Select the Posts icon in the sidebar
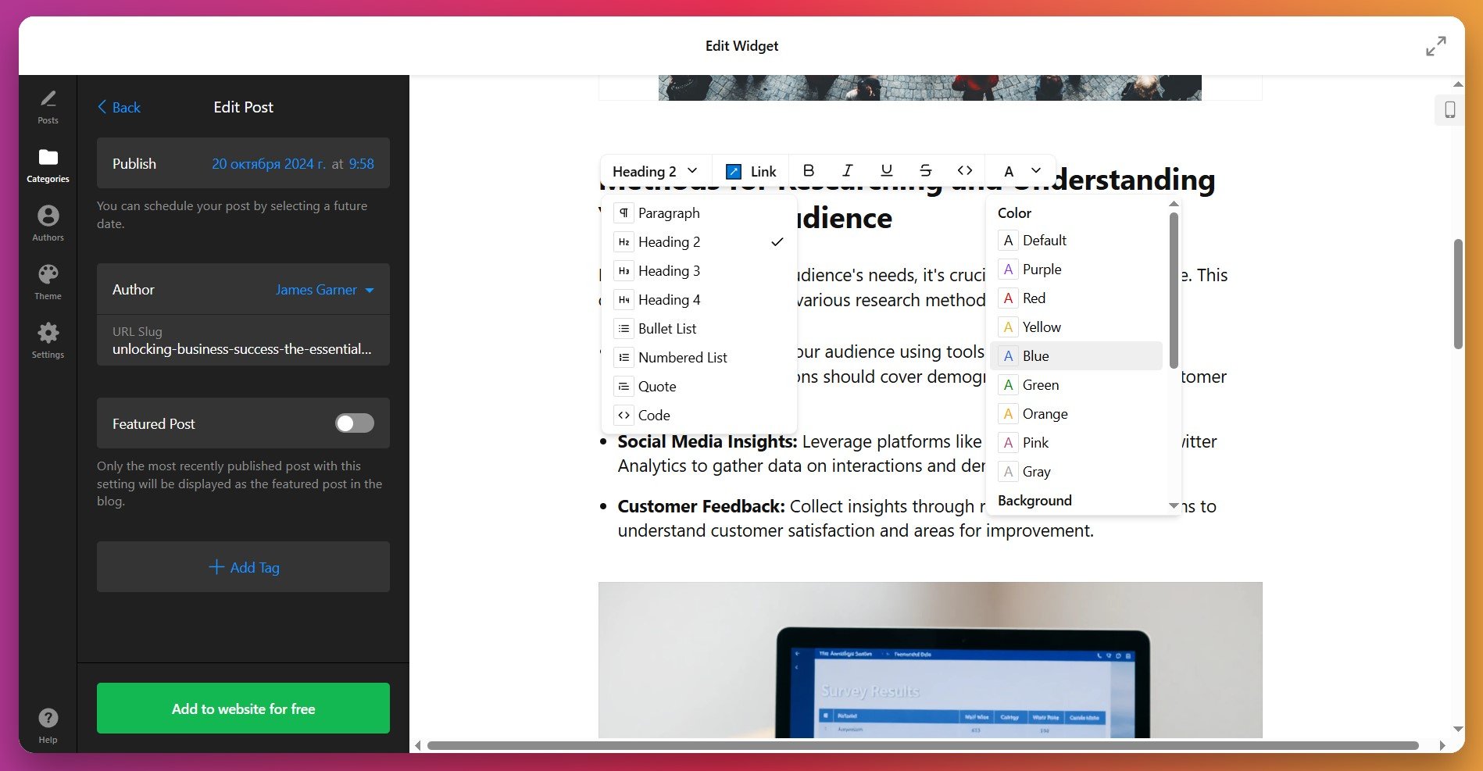This screenshot has height=771, width=1483. click(48, 106)
